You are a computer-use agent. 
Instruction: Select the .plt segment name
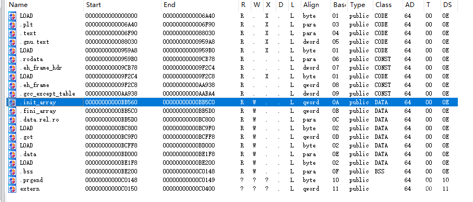pos(27,25)
